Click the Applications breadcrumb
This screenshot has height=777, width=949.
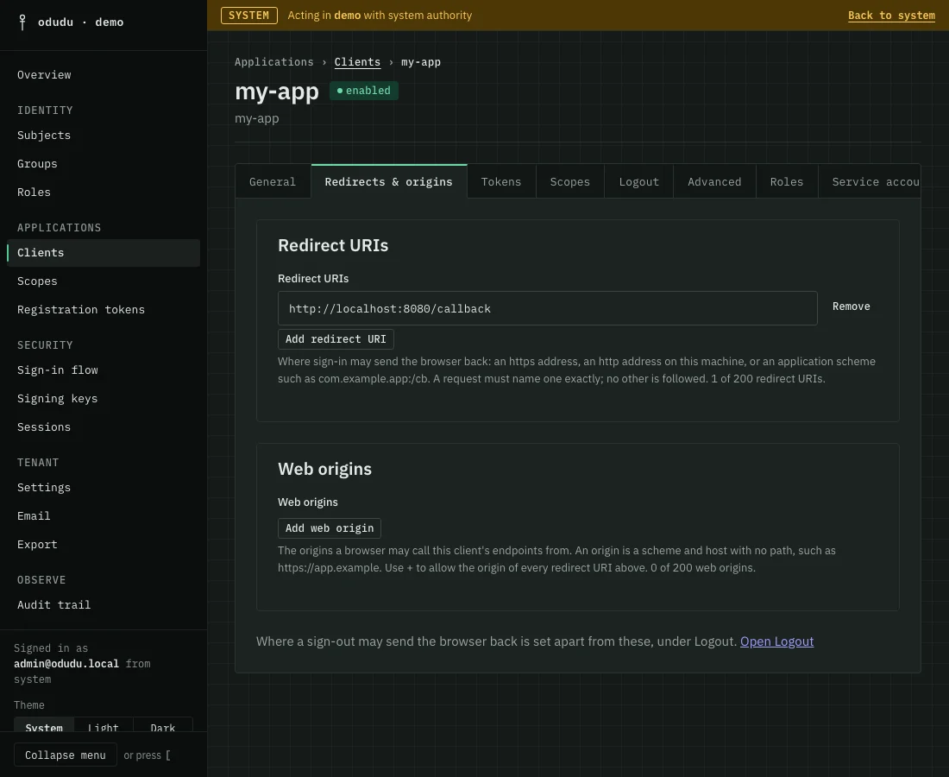274,62
